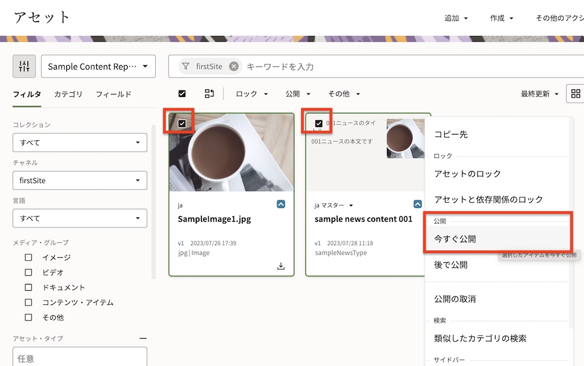
Task: Collapse the SampleImage1.jpg card header chevron
Action: [x=281, y=204]
